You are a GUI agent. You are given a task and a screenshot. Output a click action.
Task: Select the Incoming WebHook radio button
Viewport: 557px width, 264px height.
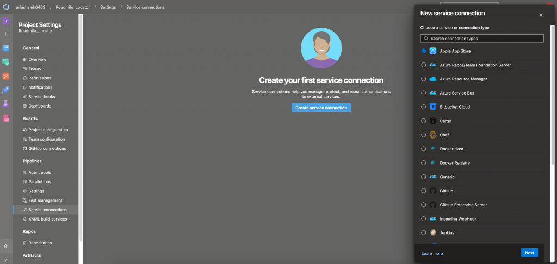click(x=423, y=218)
